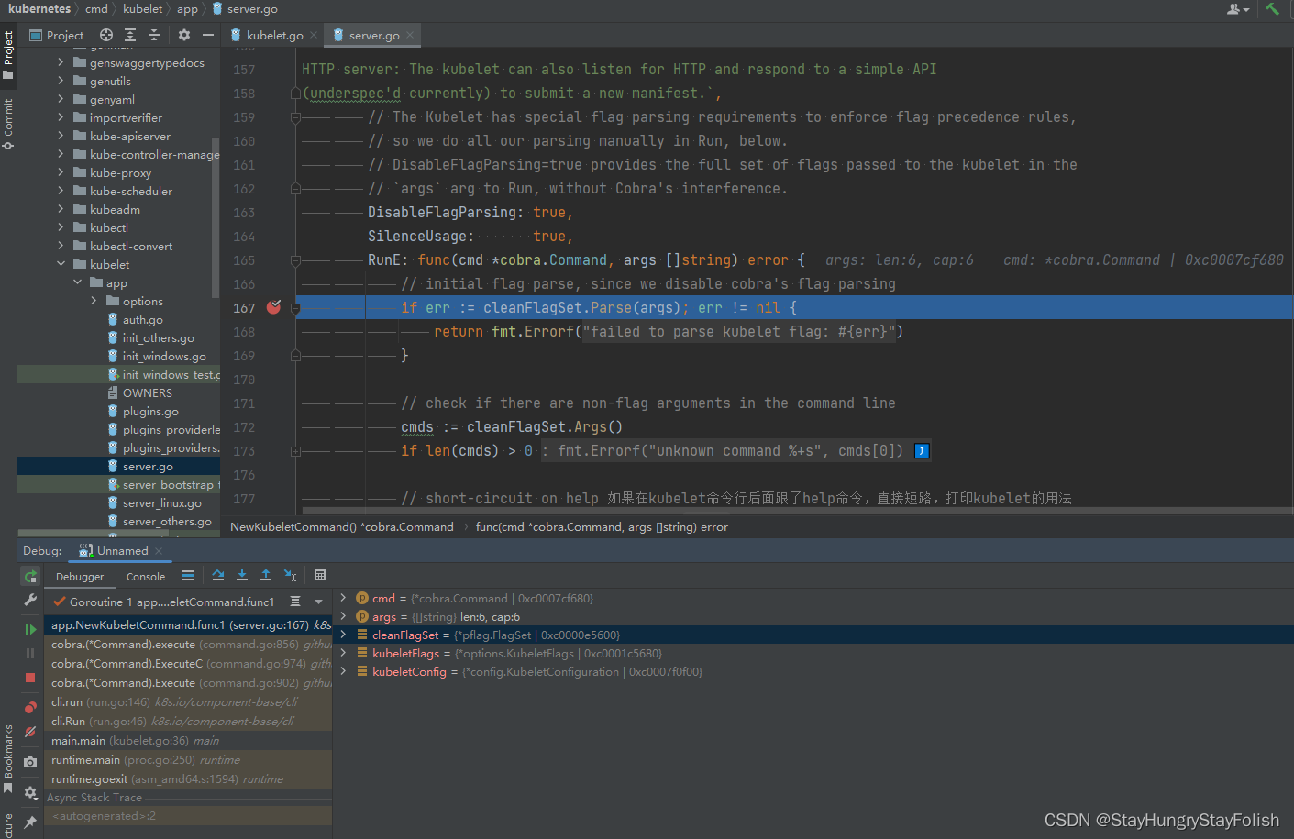The image size is (1294, 839).
Task: Expand the options folder
Action: 94,301
